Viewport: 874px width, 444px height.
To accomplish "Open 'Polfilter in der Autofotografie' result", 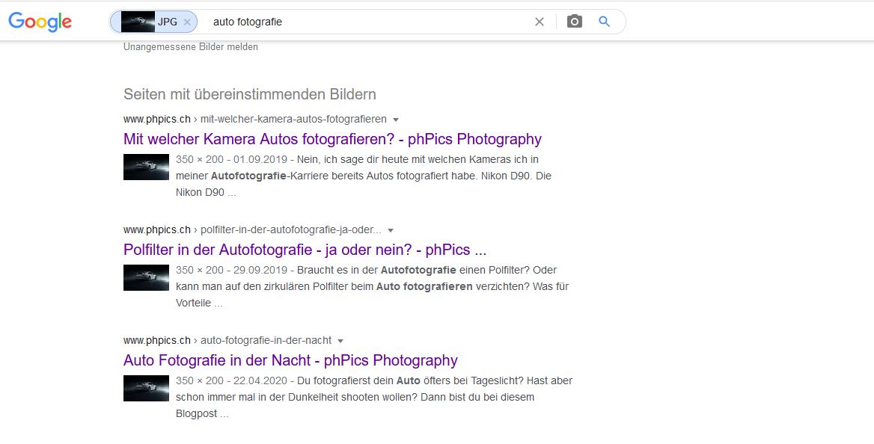I will pos(305,250).
